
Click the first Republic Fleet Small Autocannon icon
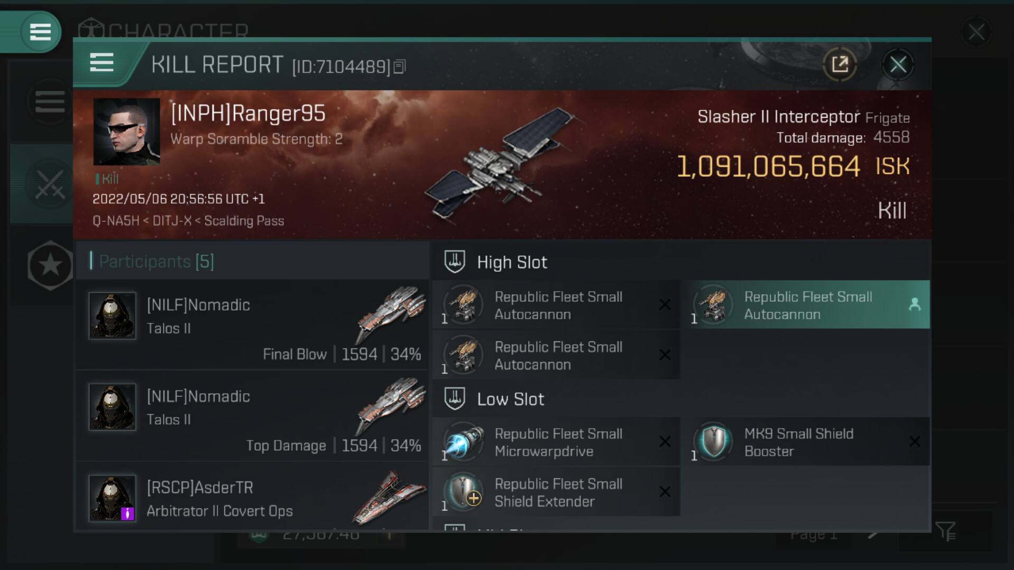coord(463,305)
